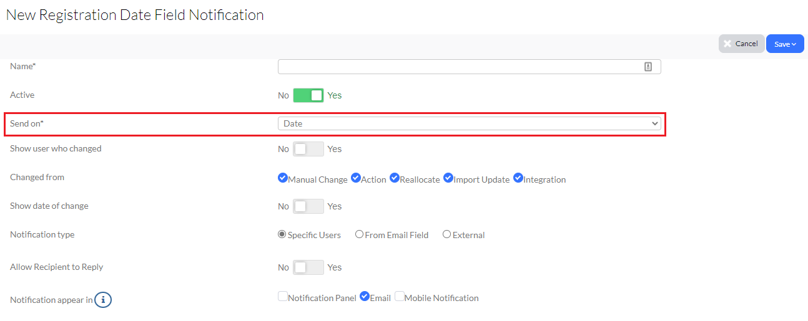Select the From Email Field radio option
Screen dimensions: 808x321
click(x=359, y=234)
